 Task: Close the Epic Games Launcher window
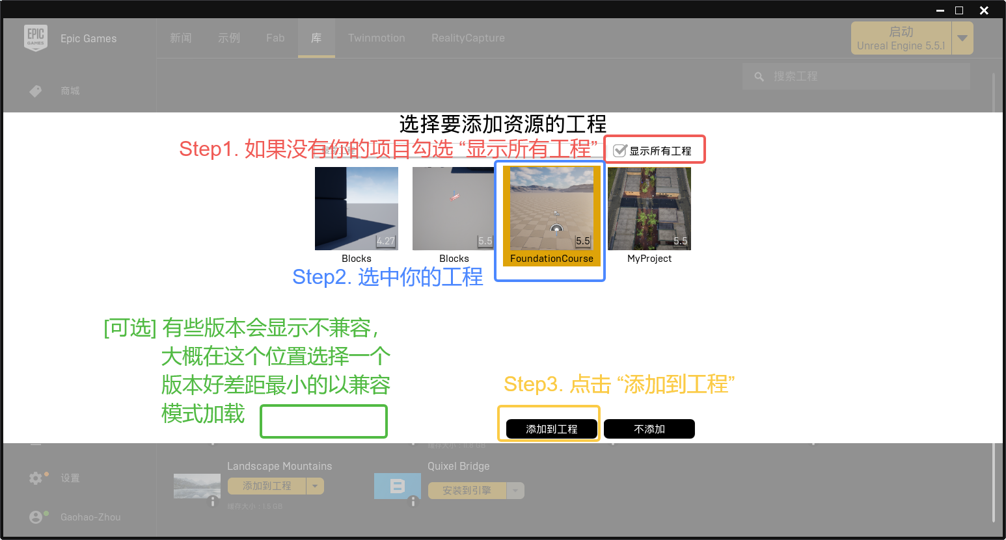coord(984,10)
